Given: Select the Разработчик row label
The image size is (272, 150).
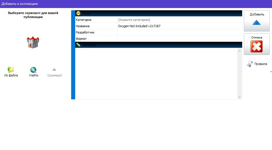Looking at the screenshot, I should [85, 32].
